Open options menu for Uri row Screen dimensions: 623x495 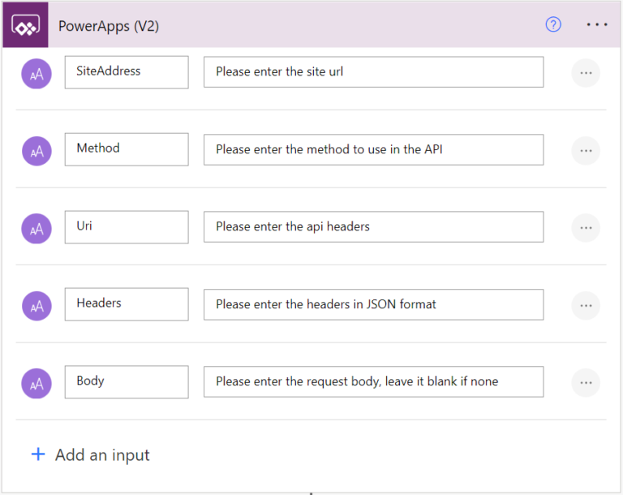coord(586,228)
